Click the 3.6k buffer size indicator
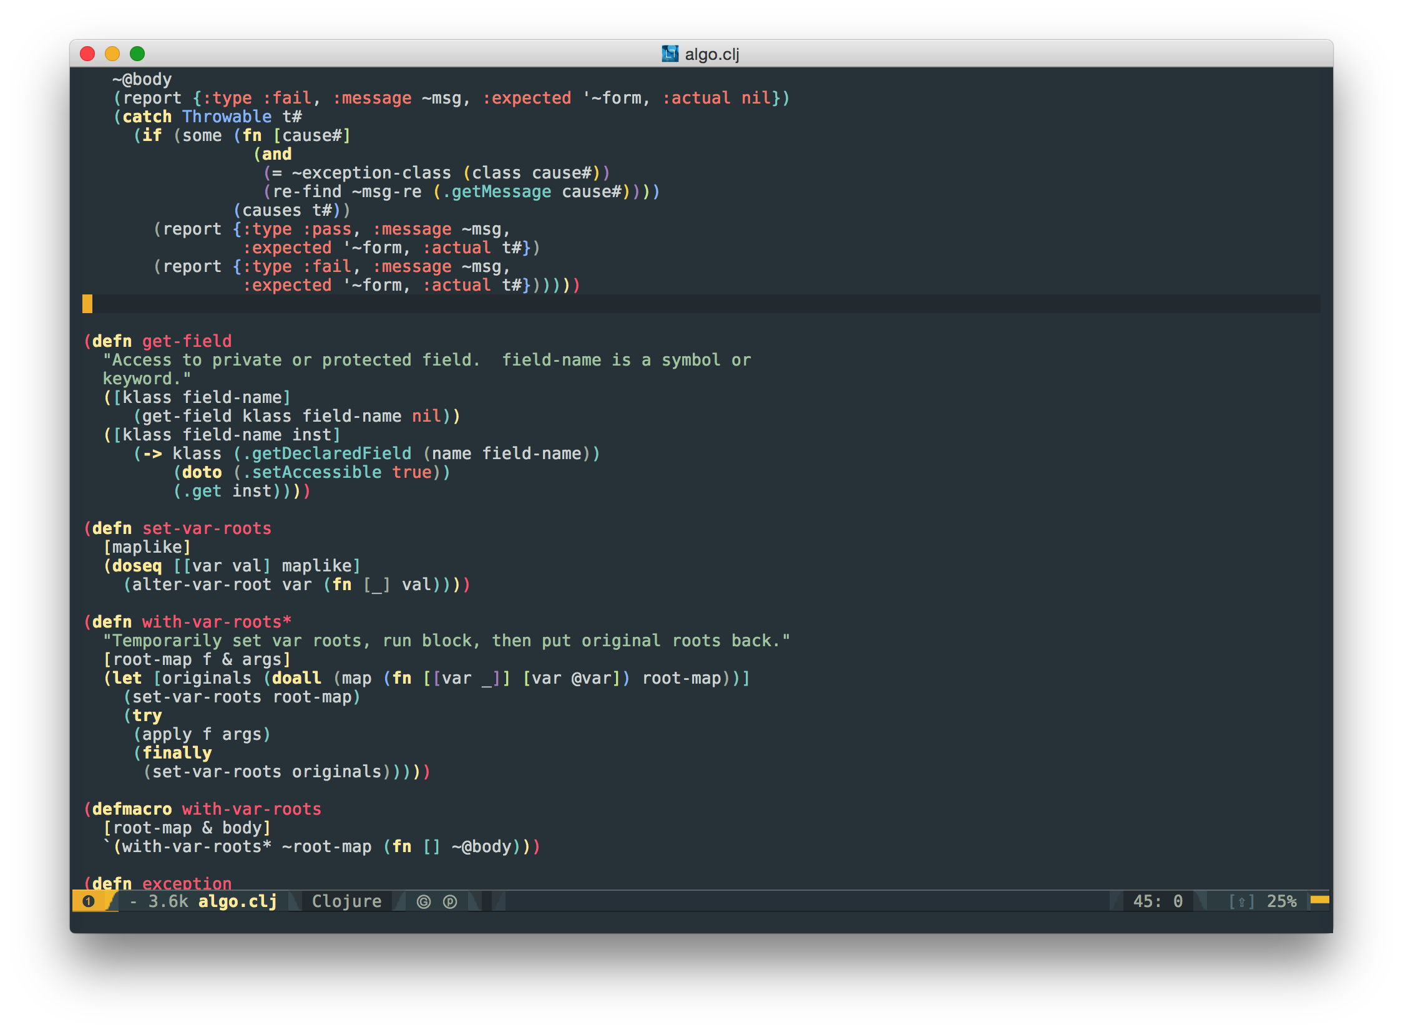 click(168, 901)
